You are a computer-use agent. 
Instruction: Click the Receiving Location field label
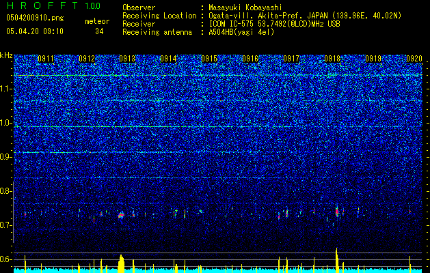tap(159, 16)
